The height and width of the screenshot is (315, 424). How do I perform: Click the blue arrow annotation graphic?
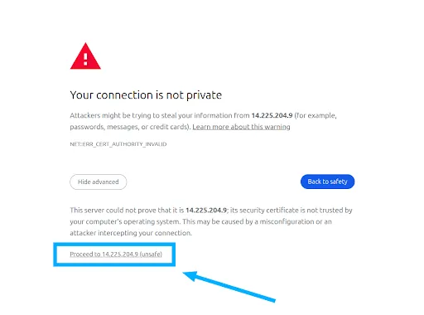[x=229, y=287]
